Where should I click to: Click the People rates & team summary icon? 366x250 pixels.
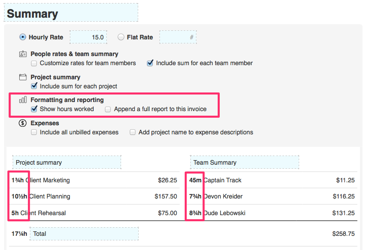point(23,54)
